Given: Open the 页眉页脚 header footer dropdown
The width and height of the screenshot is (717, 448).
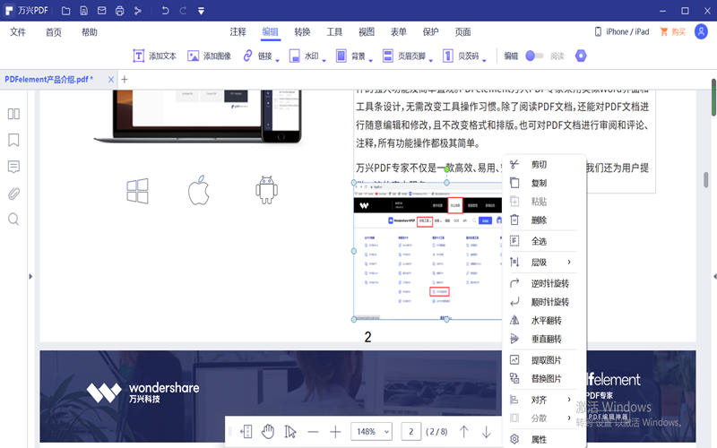Looking at the screenshot, I should click(408, 56).
